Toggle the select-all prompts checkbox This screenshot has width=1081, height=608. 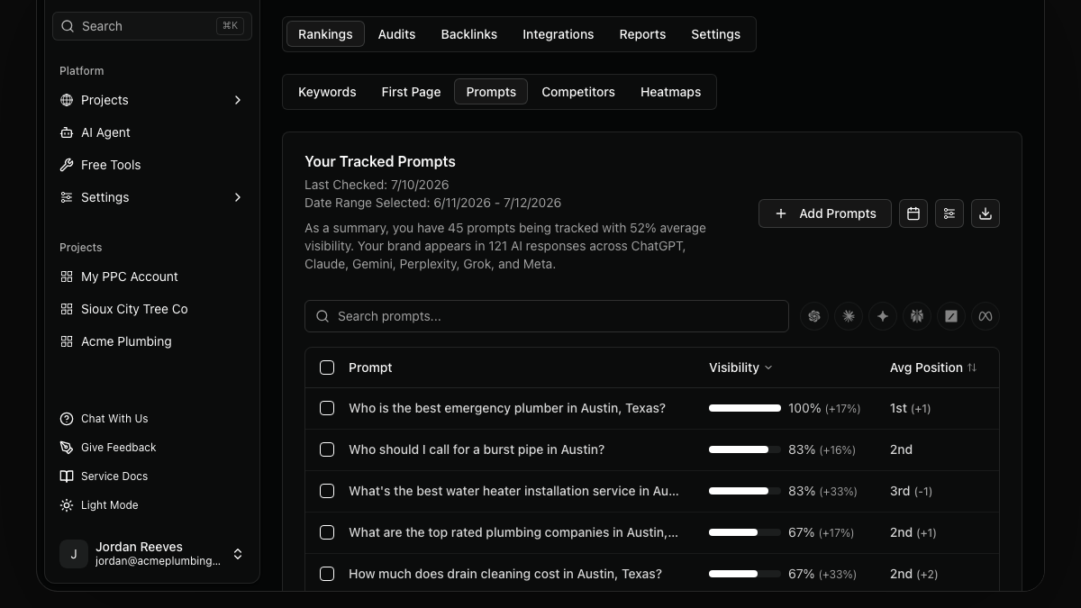[x=327, y=368]
